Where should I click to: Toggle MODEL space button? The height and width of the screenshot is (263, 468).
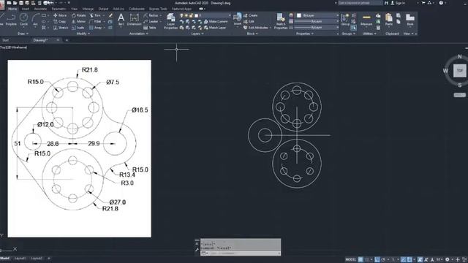(x=350, y=259)
